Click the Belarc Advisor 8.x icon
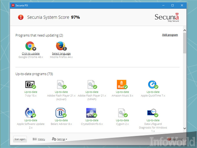The width and height of the screenshot is (197, 148). pos(61,113)
